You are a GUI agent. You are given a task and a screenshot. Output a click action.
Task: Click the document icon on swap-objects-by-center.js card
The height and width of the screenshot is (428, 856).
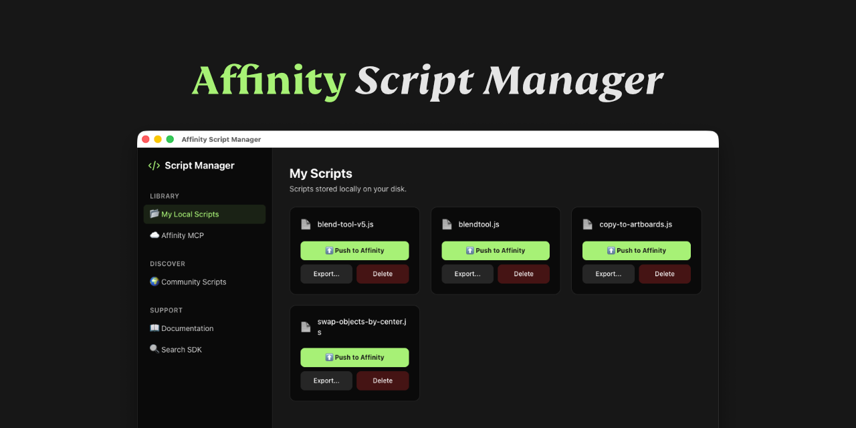pyautogui.click(x=306, y=326)
